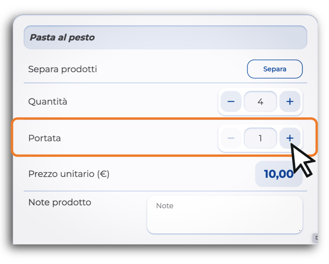Click the minus icon for Quantità
329x264 pixels.
231,102
